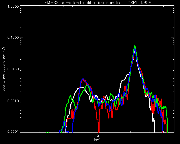This screenshot has height=144, width=180.
Task: Click the y-axis tick label 1.0000
Action: point(13,6)
